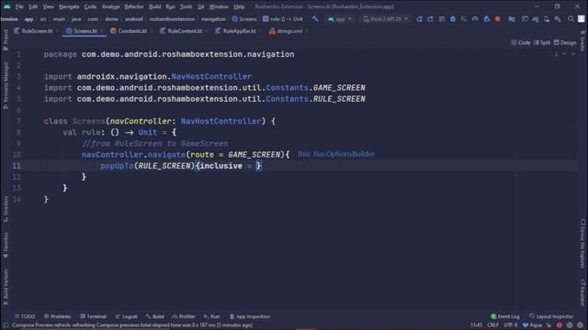The image size is (588, 330).
Task: Open the Logcat tool window
Action: [127, 316]
